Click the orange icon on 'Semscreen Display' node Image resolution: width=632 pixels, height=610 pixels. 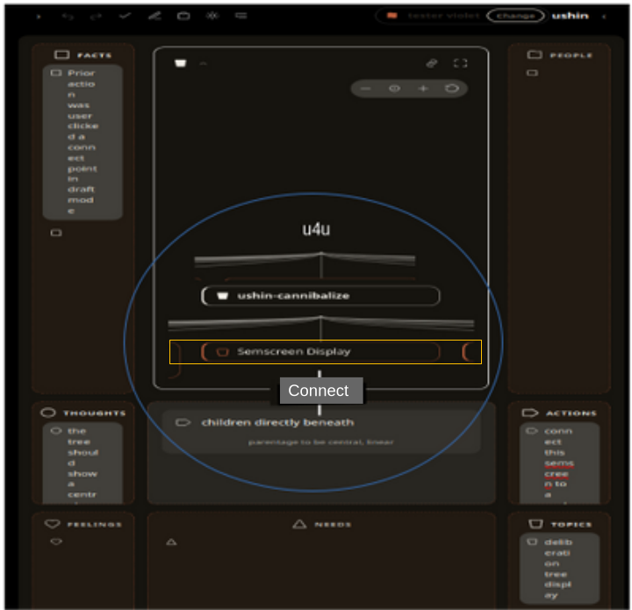pyautogui.click(x=222, y=352)
